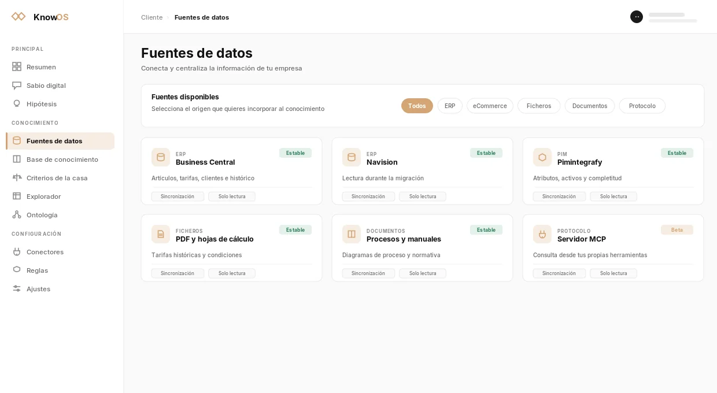The width and height of the screenshot is (717, 393).
Task: Click Sincronización tag on Navision
Action: 368,196
